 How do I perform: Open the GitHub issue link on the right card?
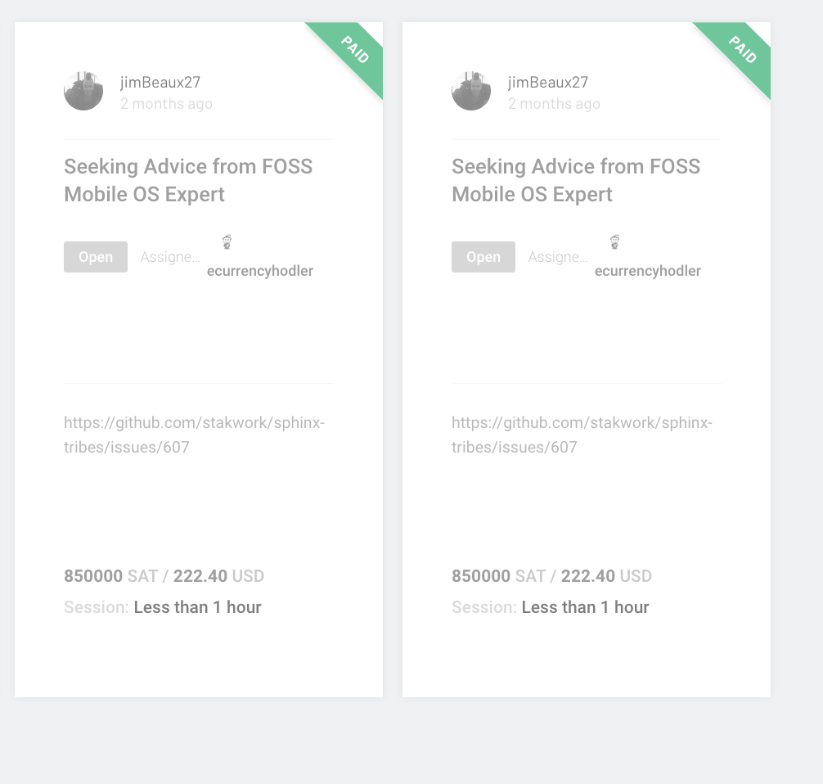[582, 435]
